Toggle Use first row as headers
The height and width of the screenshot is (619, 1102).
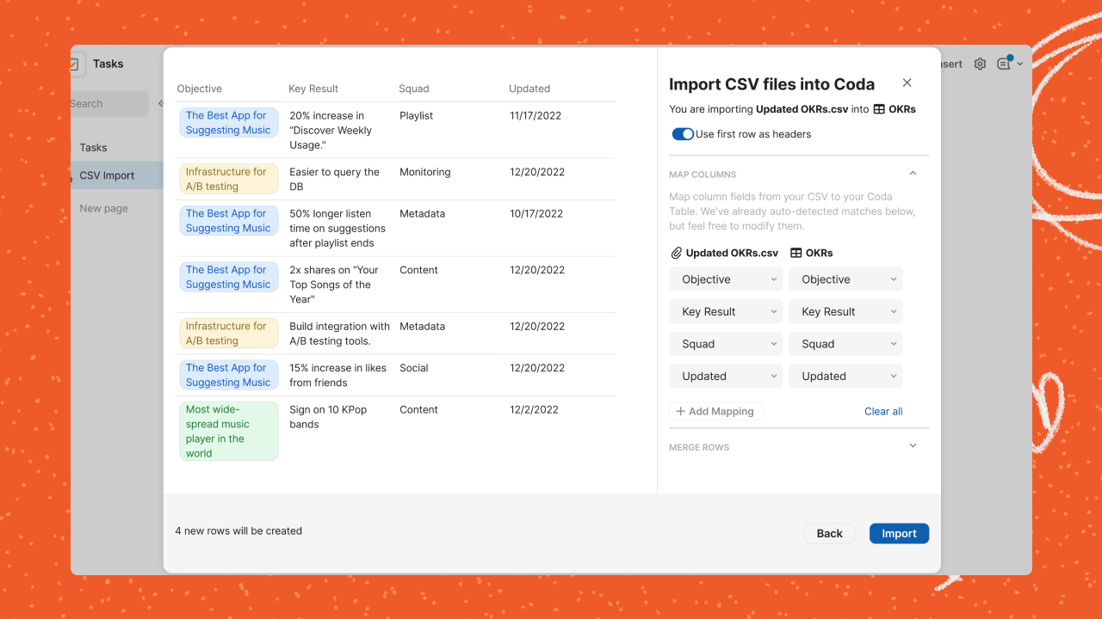pos(683,134)
